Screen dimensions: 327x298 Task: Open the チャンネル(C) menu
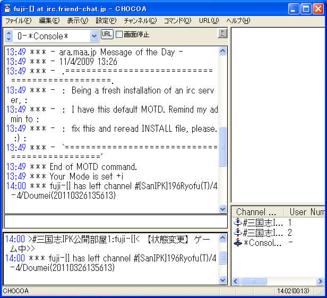[x=140, y=21]
